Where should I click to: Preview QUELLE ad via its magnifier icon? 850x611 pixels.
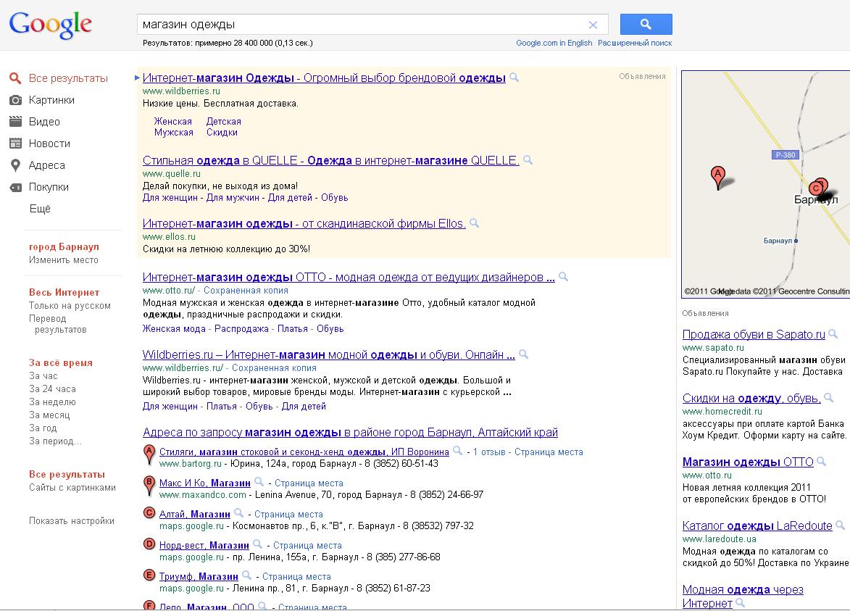[528, 160]
